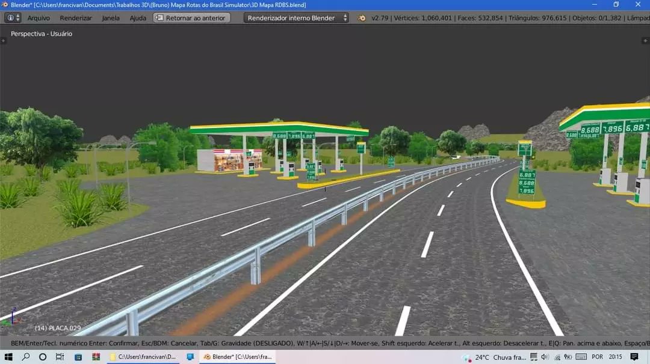Image resolution: width=650 pixels, height=364 pixels.
Task: Open the Arquivo menu
Action: tap(39, 18)
